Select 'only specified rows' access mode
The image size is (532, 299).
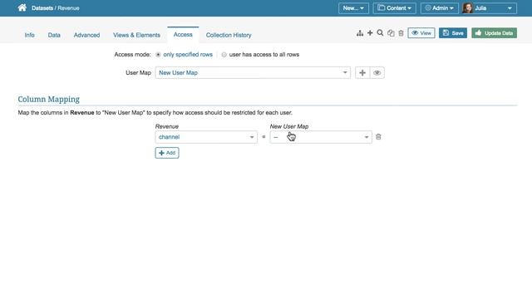pyautogui.click(x=158, y=55)
